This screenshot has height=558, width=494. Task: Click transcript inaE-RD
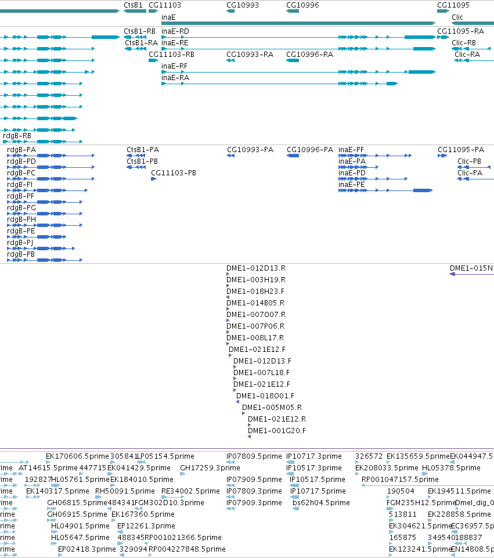pyautogui.click(x=175, y=31)
